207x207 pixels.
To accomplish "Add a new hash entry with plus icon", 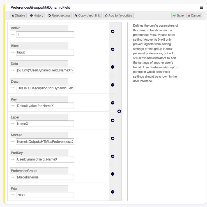I will (x=119, y=111).
